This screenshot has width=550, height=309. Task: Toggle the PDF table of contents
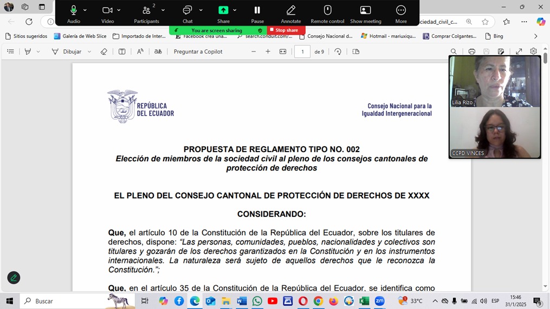pos(10,51)
